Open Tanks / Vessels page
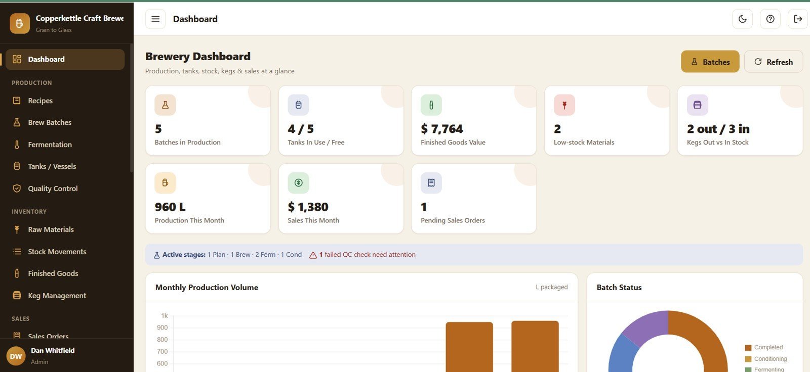The height and width of the screenshot is (372, 810). (x=65, y=166)
